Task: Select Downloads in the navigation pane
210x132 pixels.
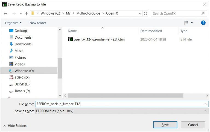Action: pos(23,44)
